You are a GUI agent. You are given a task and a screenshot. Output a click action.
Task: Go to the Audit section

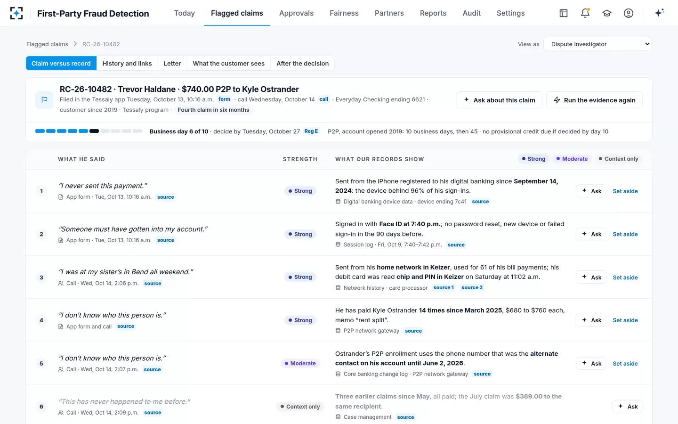tap(472, 13)
